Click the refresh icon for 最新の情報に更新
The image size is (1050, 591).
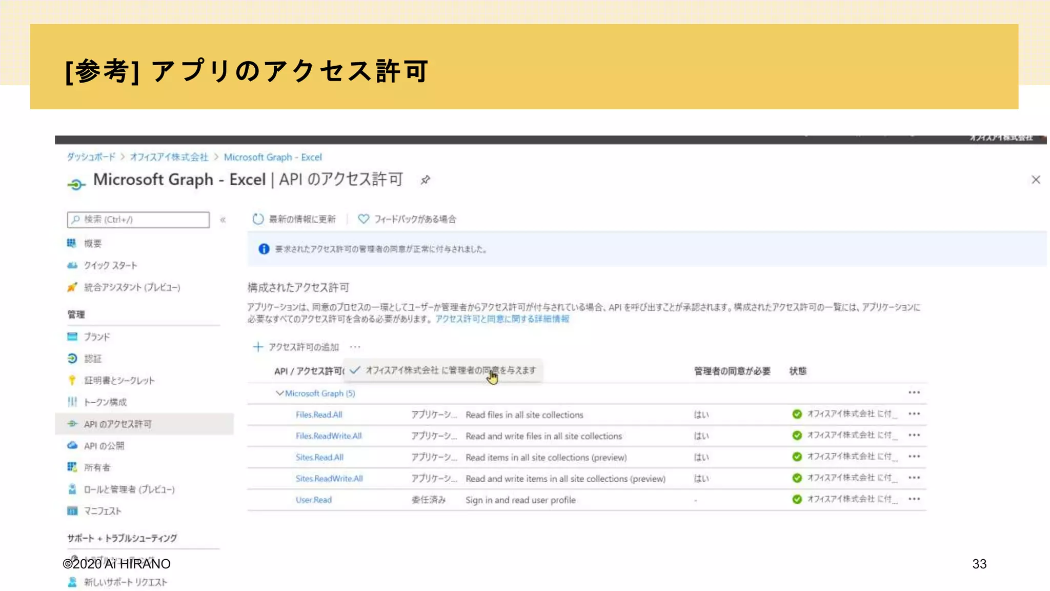(258, 219)
